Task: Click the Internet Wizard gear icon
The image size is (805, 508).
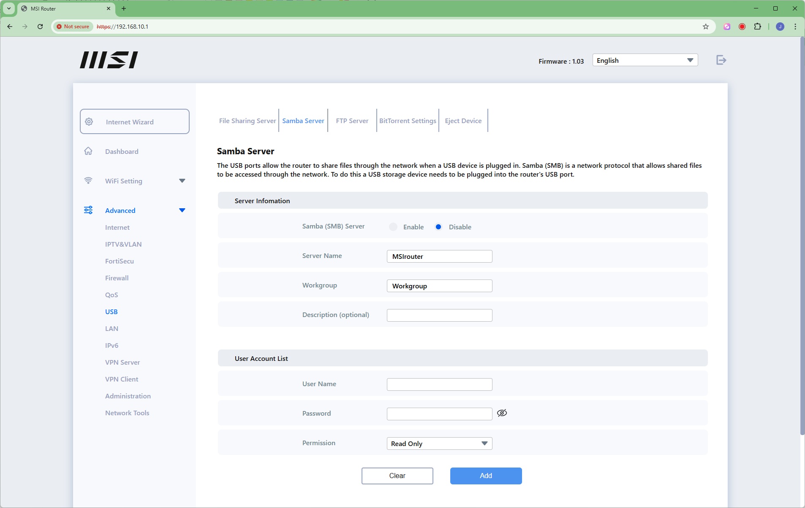Action: [x=89, y=122]
